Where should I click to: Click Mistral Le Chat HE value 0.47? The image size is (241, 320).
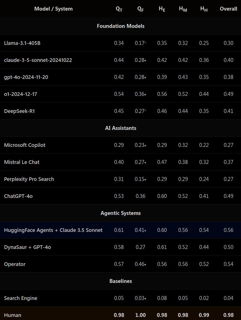(x=162, y=162)
